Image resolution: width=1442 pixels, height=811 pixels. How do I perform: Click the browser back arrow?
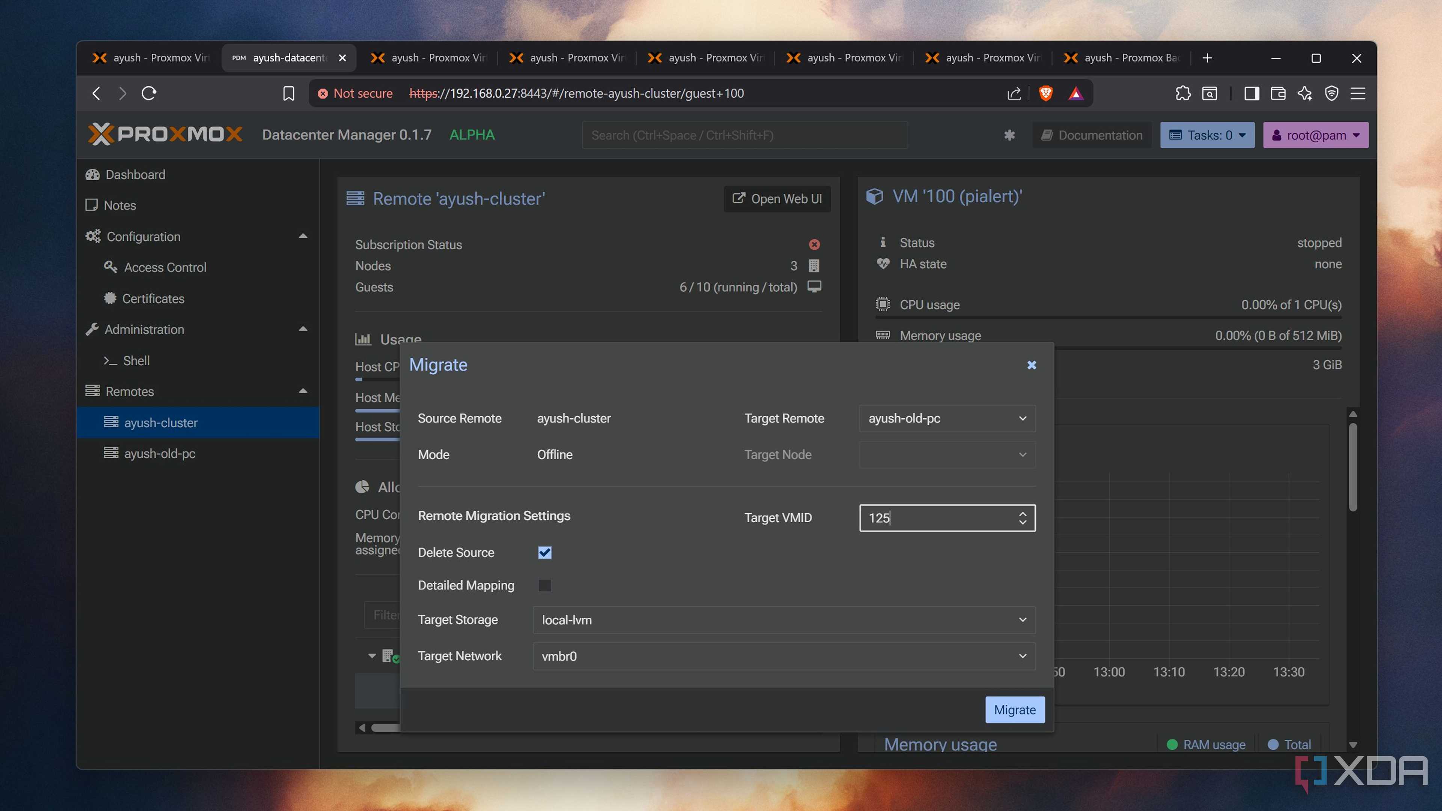[96, 93]
